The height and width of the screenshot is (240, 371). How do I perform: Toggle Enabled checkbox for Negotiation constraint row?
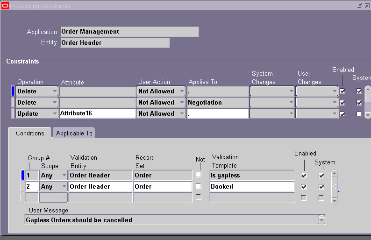point(342,102)
